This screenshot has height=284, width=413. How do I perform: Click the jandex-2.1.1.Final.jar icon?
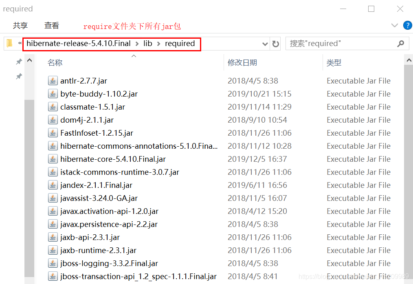[53, 185]
